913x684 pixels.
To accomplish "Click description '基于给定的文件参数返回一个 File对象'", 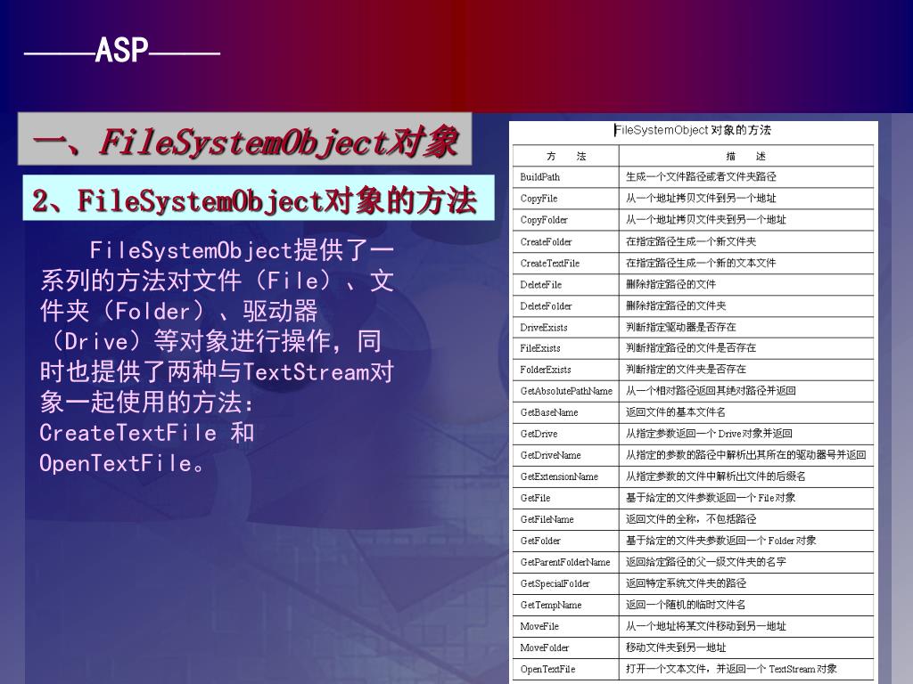I will [711, 498].
